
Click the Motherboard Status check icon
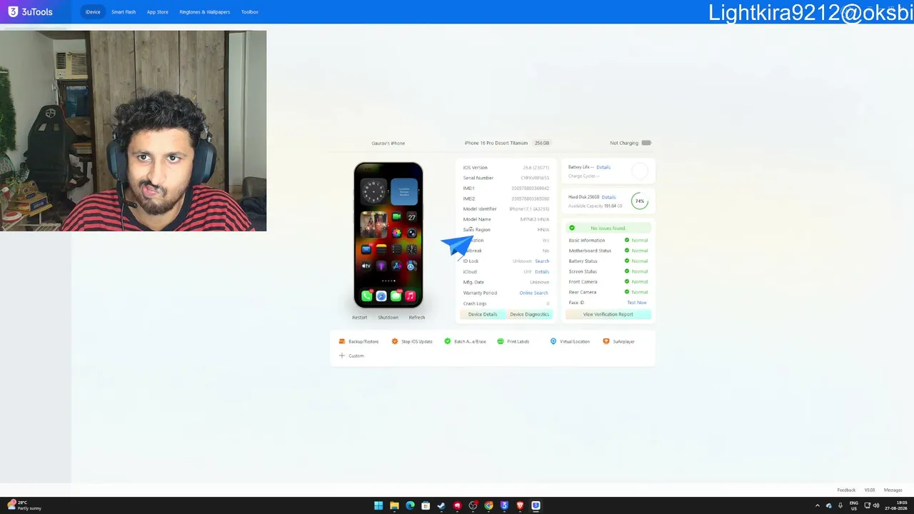627,251
